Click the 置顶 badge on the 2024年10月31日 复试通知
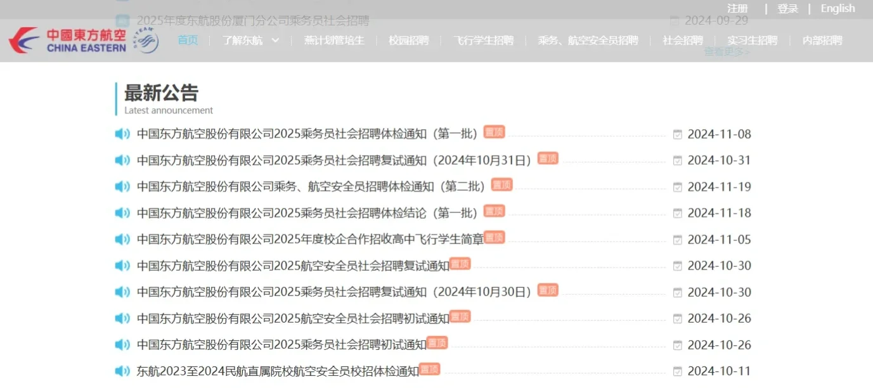This screenshot has height=388, width=873. [x=547, y=158]
